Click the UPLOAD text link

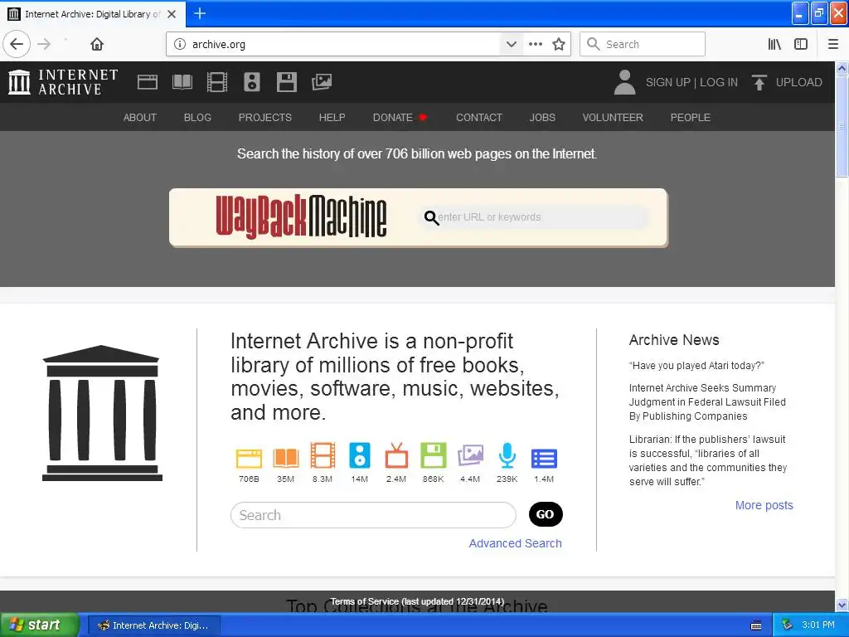tap(799, 82)
